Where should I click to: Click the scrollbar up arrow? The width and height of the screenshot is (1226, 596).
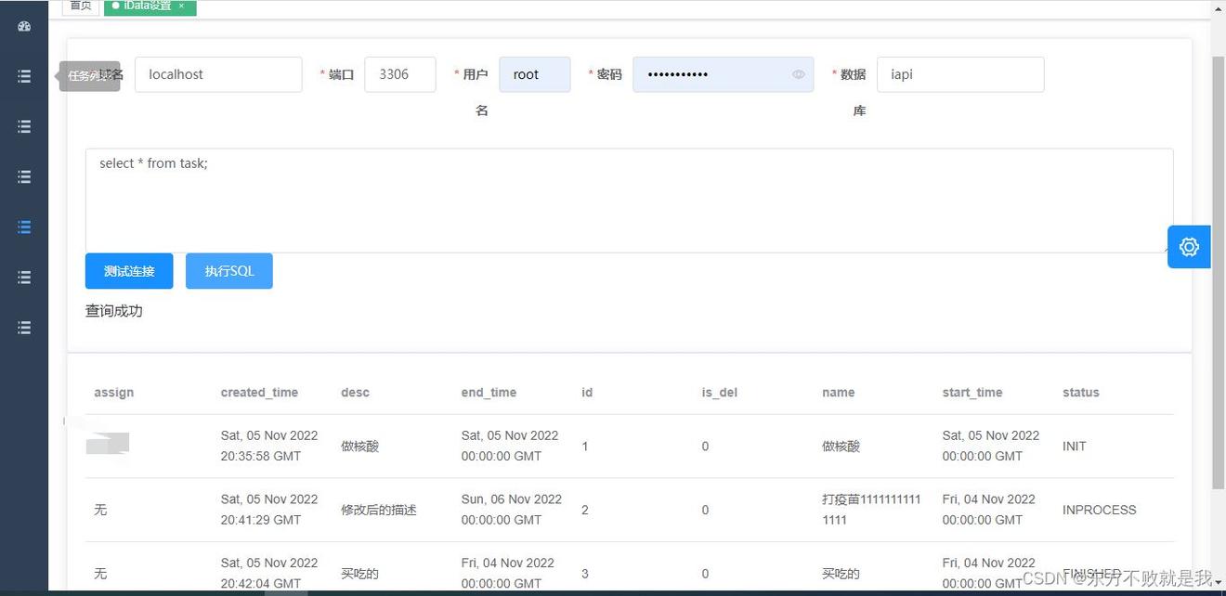1219,8
